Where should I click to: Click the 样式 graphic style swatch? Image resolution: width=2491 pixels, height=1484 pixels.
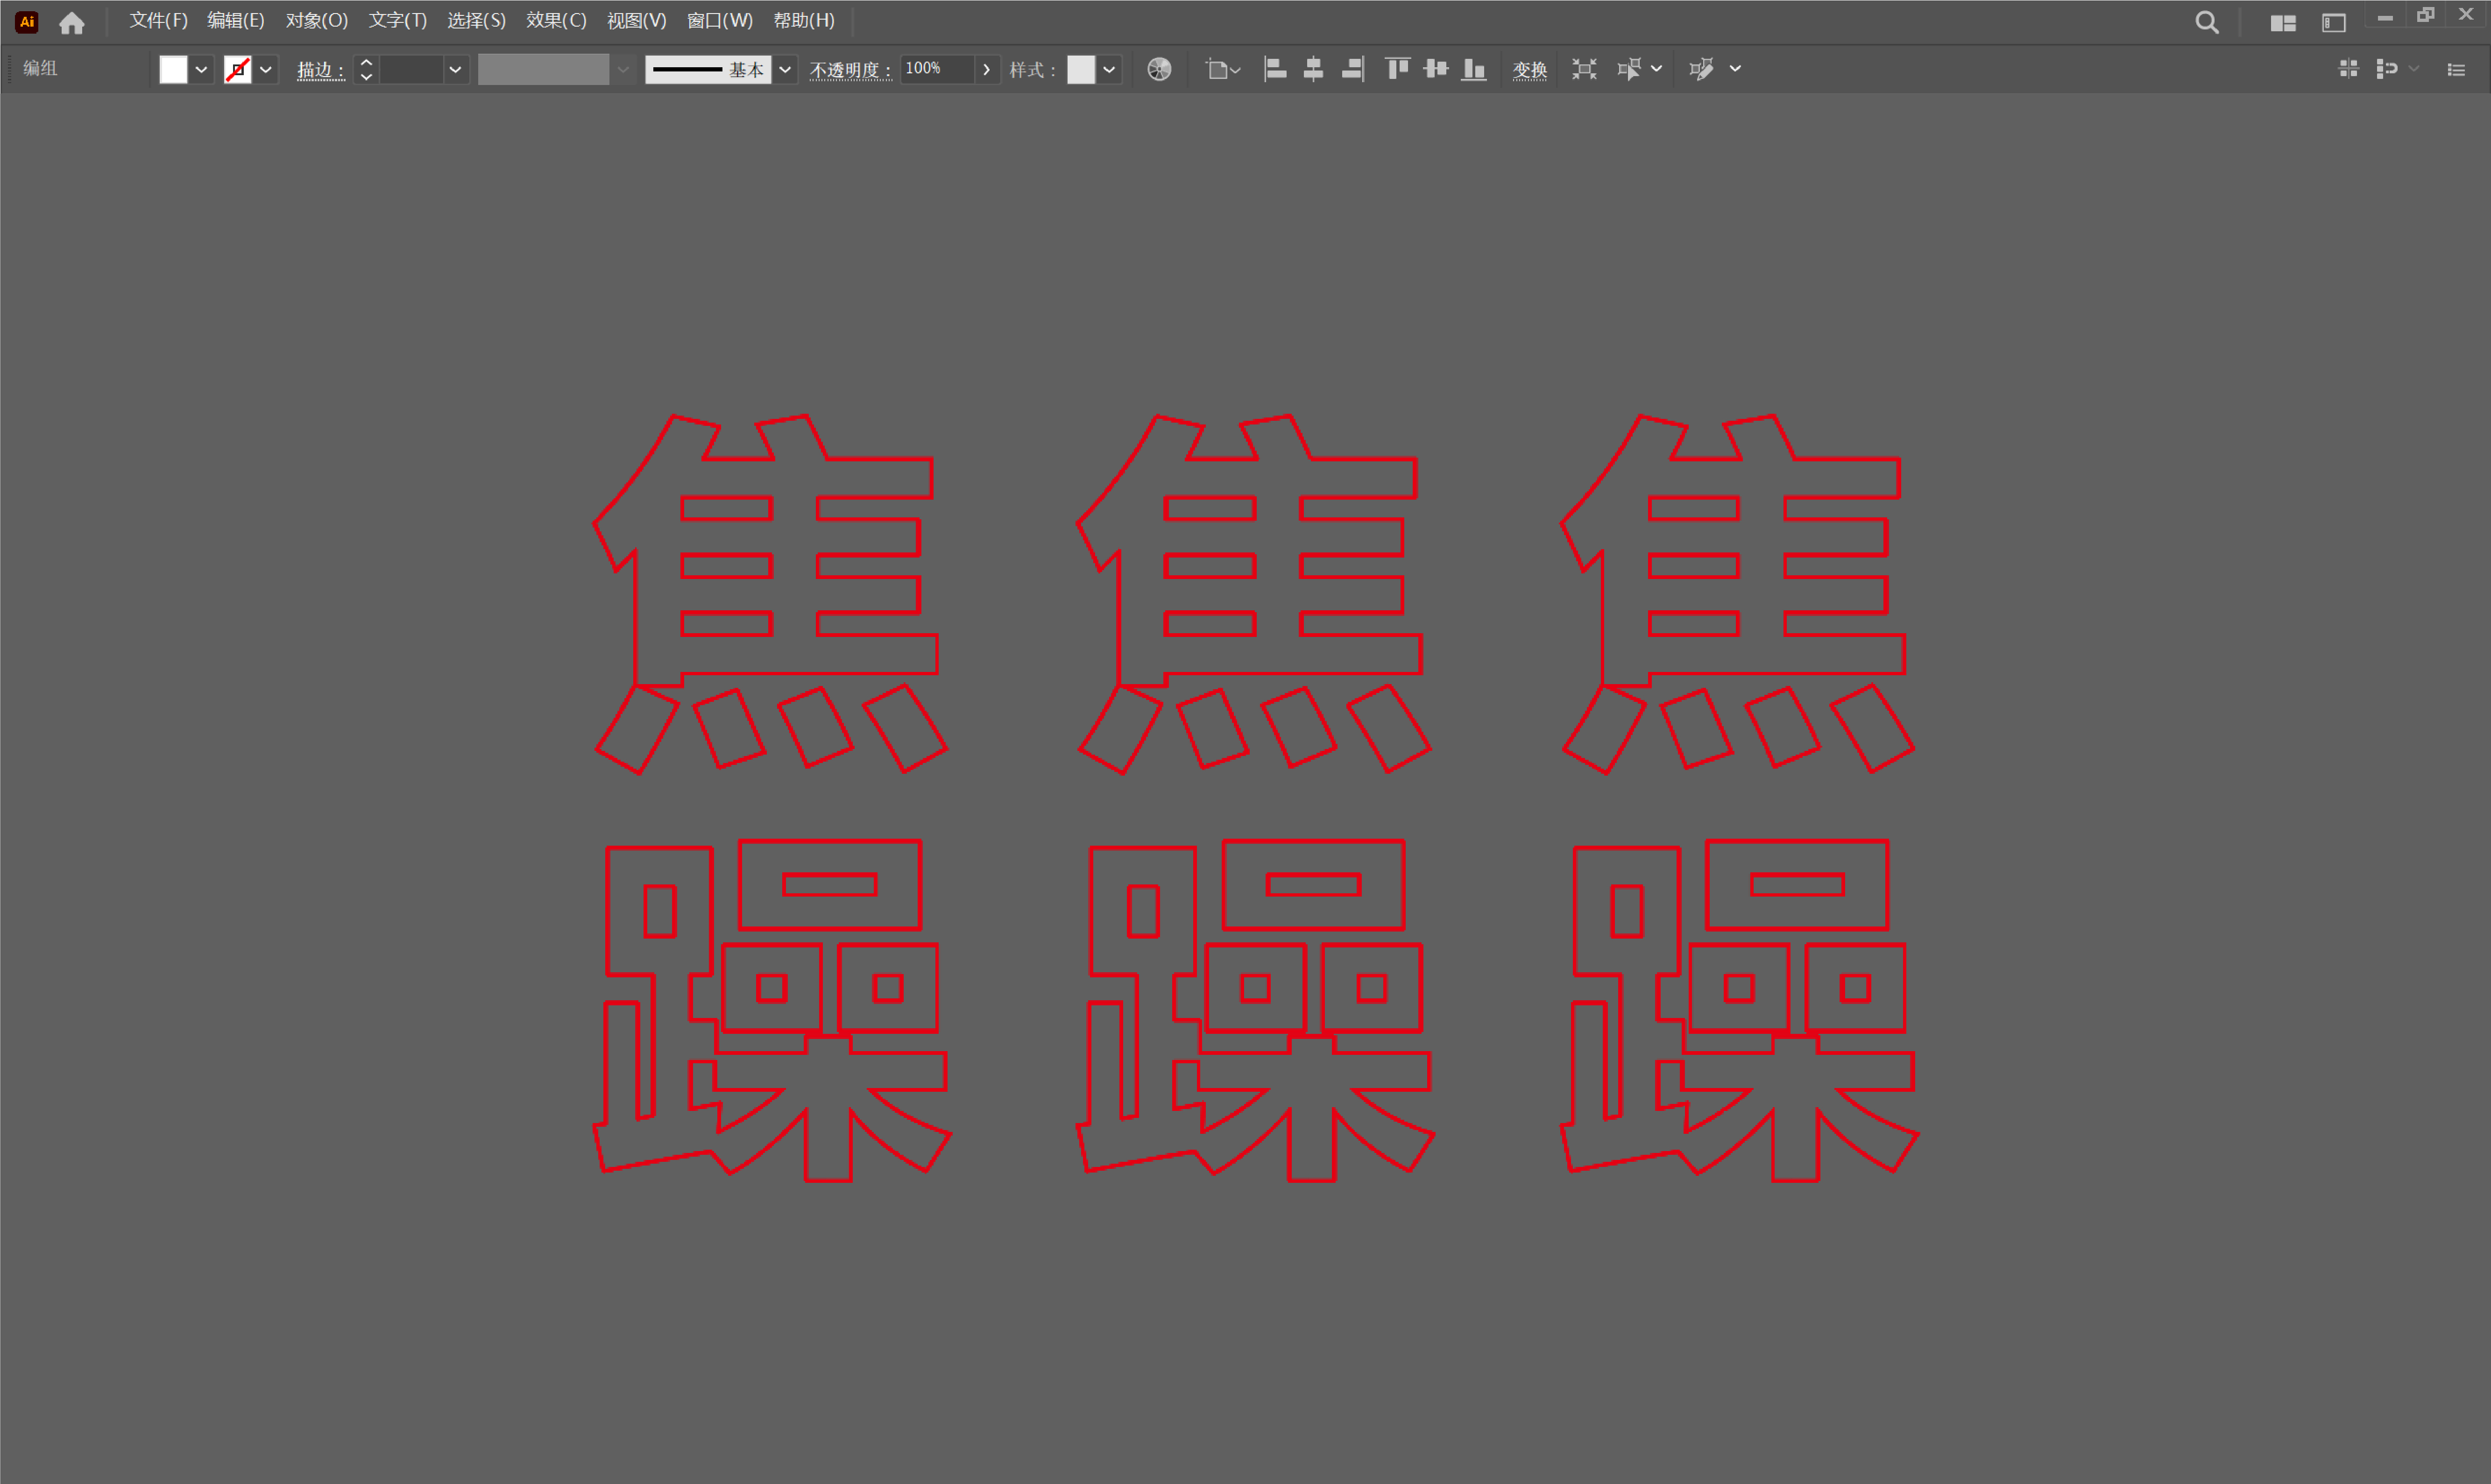pos(1081,69)
